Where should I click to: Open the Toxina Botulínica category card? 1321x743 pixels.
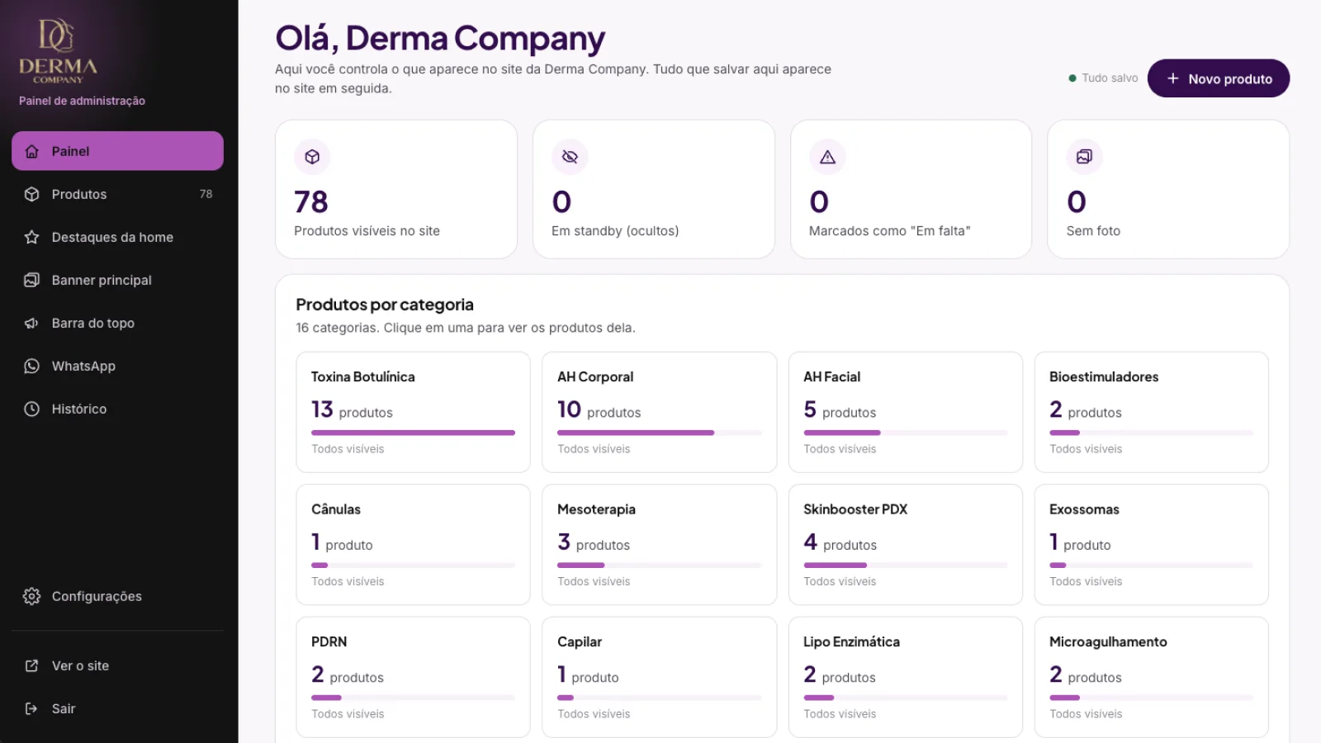pos(413,412)
